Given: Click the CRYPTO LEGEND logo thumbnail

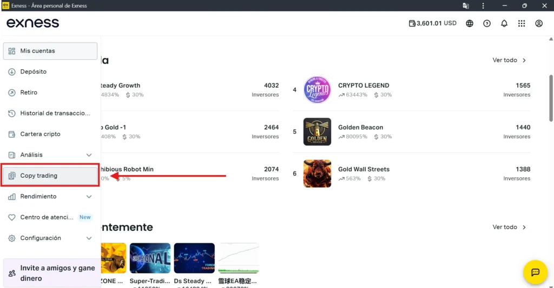Looking at the screenshot, I should coord(317,90).
